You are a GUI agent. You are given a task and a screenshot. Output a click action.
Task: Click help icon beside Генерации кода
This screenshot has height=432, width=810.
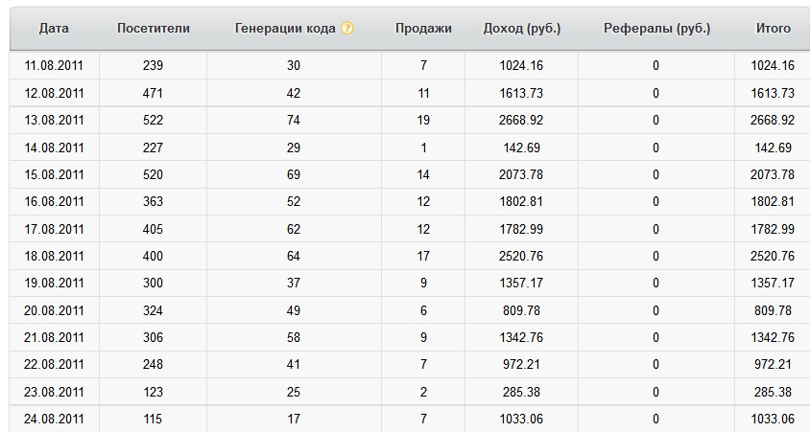click(347, 29)
